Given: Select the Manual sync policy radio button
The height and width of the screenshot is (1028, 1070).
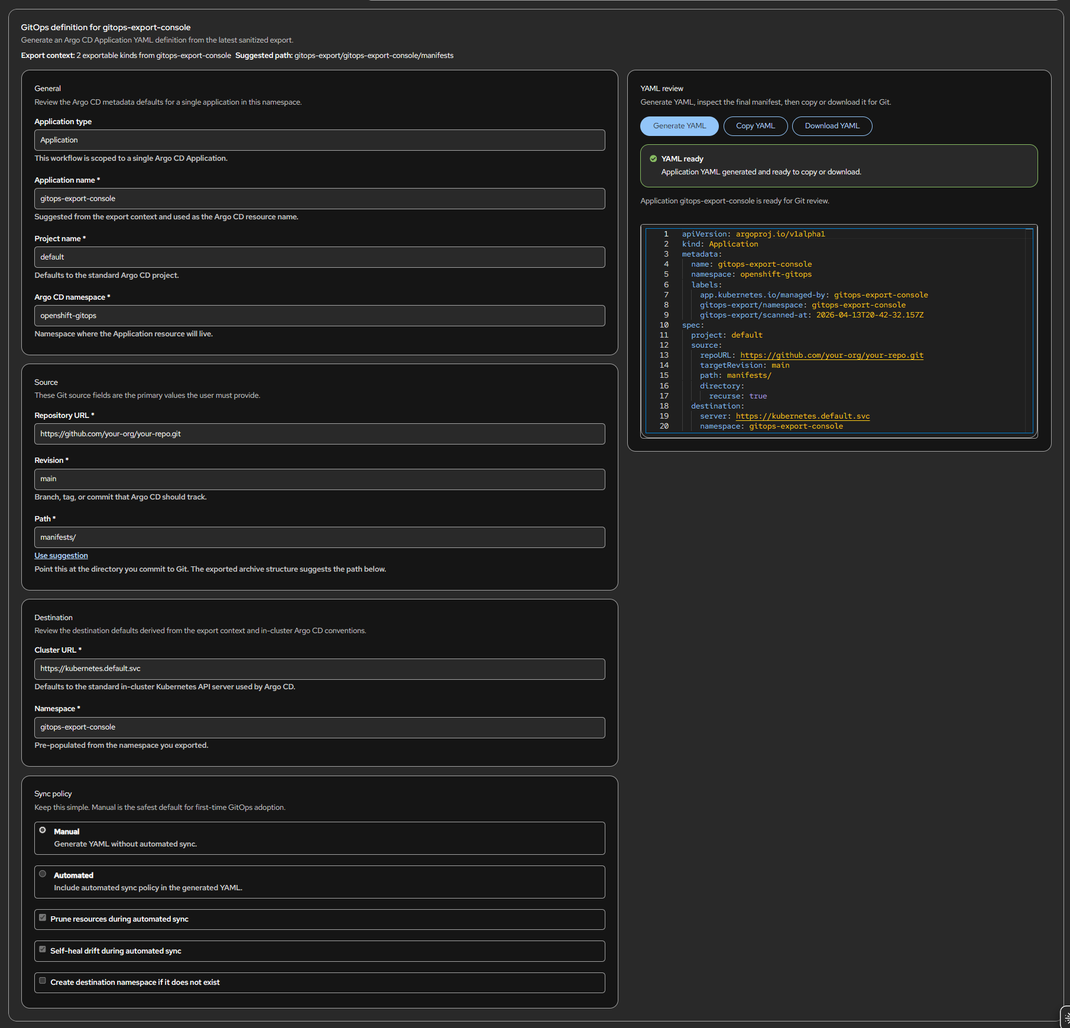Looking at the screenshot, I should [x=43, y=830].
